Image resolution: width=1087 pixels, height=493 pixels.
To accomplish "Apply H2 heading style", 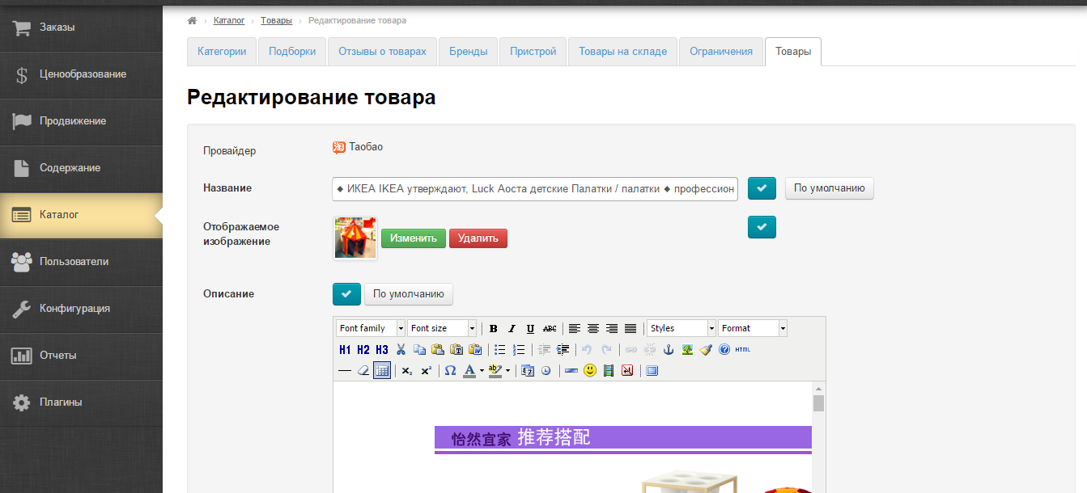I will click(363, 350).
